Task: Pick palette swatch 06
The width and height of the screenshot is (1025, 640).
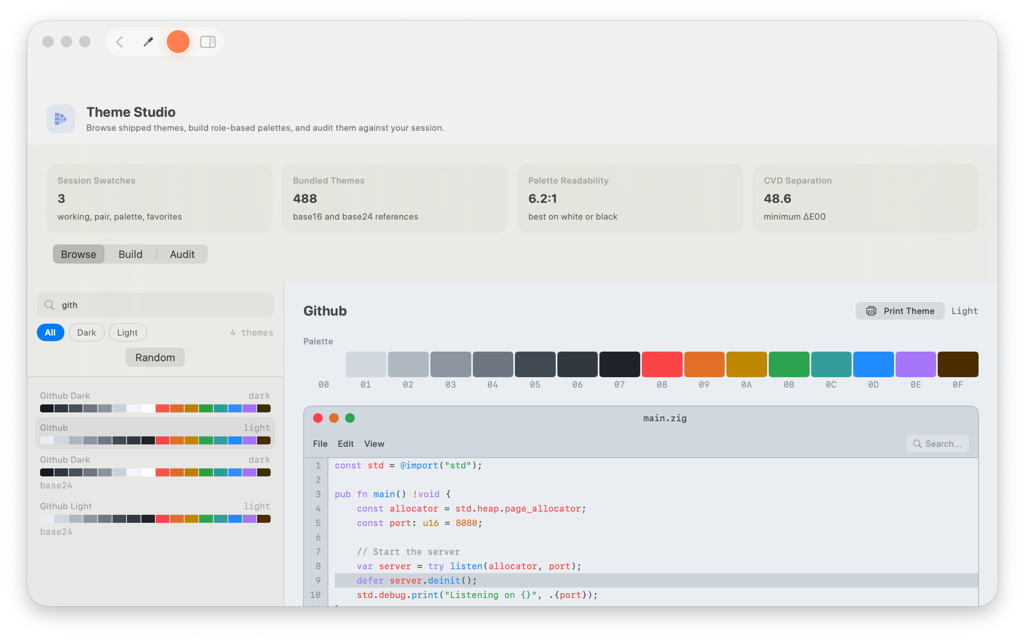Action: tap(577, 364)
